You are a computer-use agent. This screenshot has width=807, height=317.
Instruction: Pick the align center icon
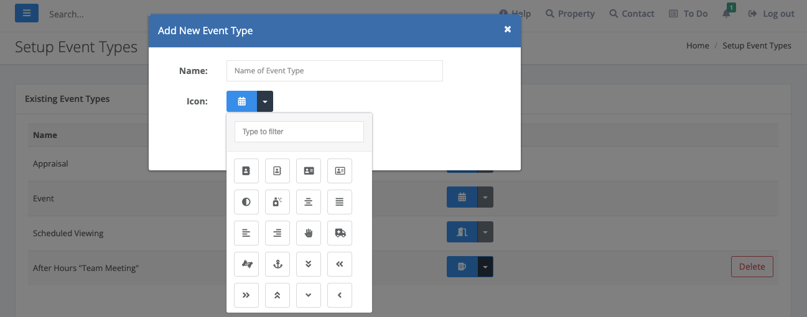tap(309, 201)
